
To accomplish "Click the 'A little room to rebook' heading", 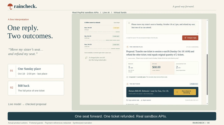I will pos(92,23).
